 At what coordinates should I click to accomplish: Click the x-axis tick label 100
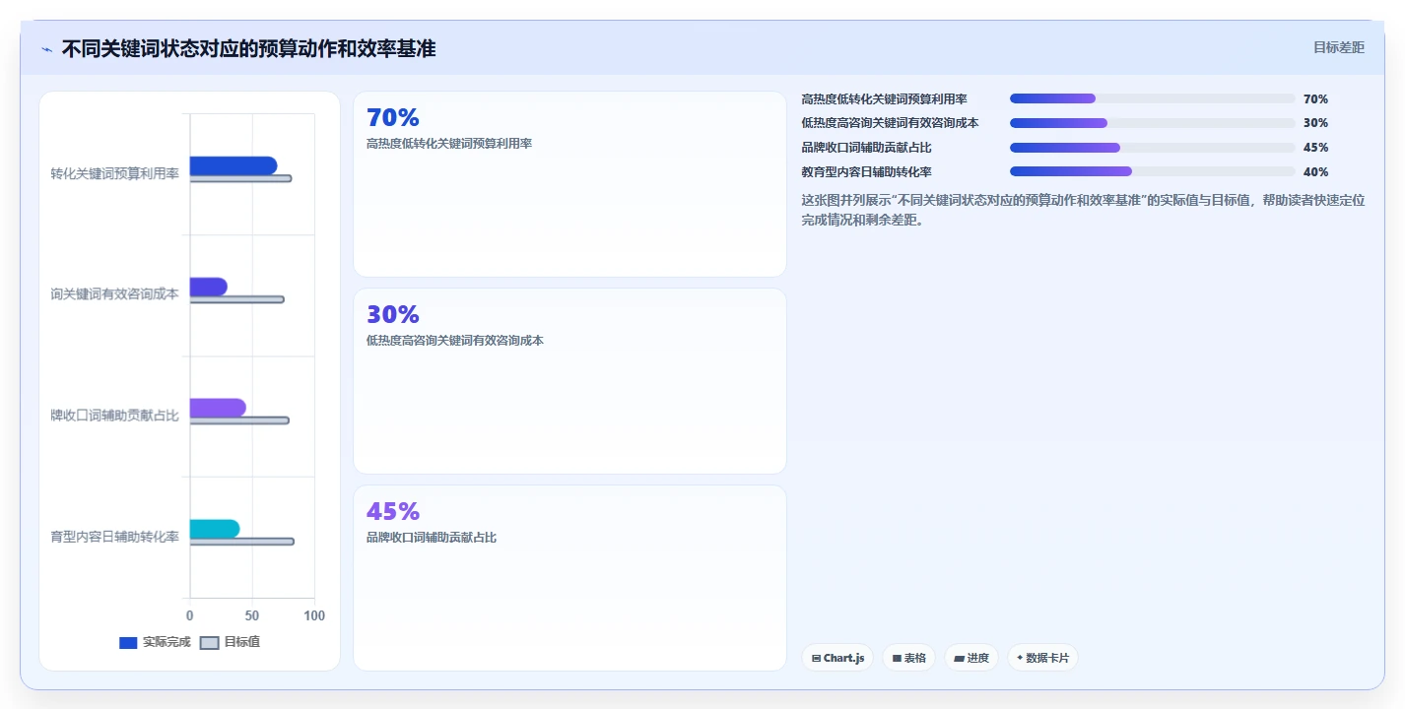314,615
